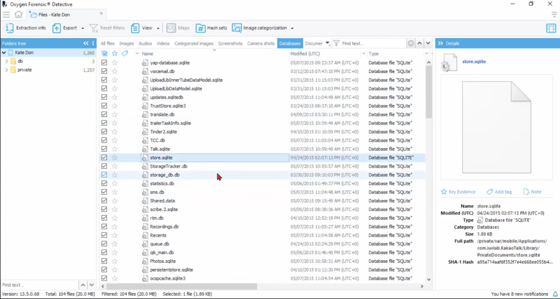Image resolution: width=560 pixels, height=299 pixels.
Task: Collapse the Folders tree panel
Action: point(86,43)
